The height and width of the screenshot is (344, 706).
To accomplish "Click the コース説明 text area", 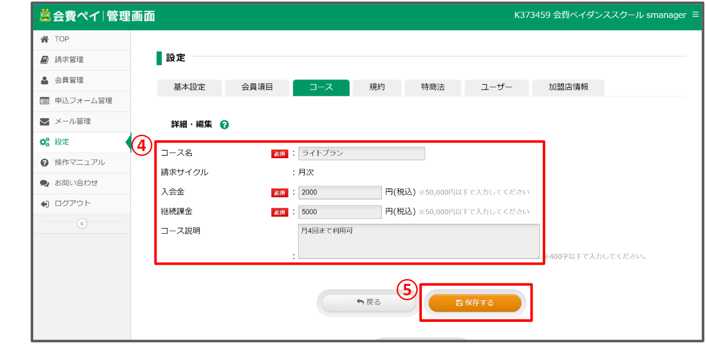I will pyautogui.click(x=418, y=242).
